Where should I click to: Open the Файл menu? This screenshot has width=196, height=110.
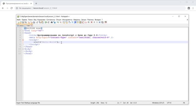pyautogui.click(x=19, y=20)
